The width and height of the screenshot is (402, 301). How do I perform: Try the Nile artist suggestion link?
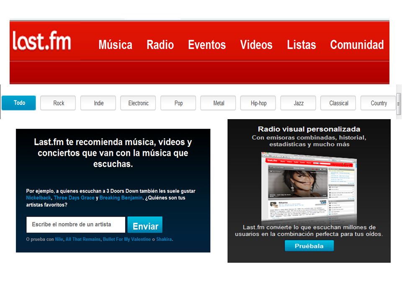(x=59, y=239)
